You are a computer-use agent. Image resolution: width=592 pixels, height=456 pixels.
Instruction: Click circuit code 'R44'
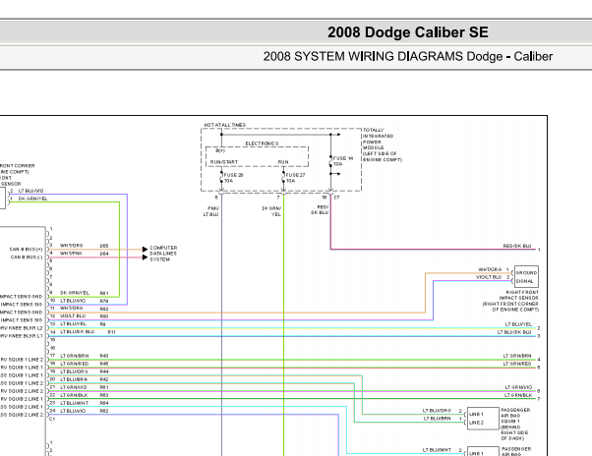[104, 371]
